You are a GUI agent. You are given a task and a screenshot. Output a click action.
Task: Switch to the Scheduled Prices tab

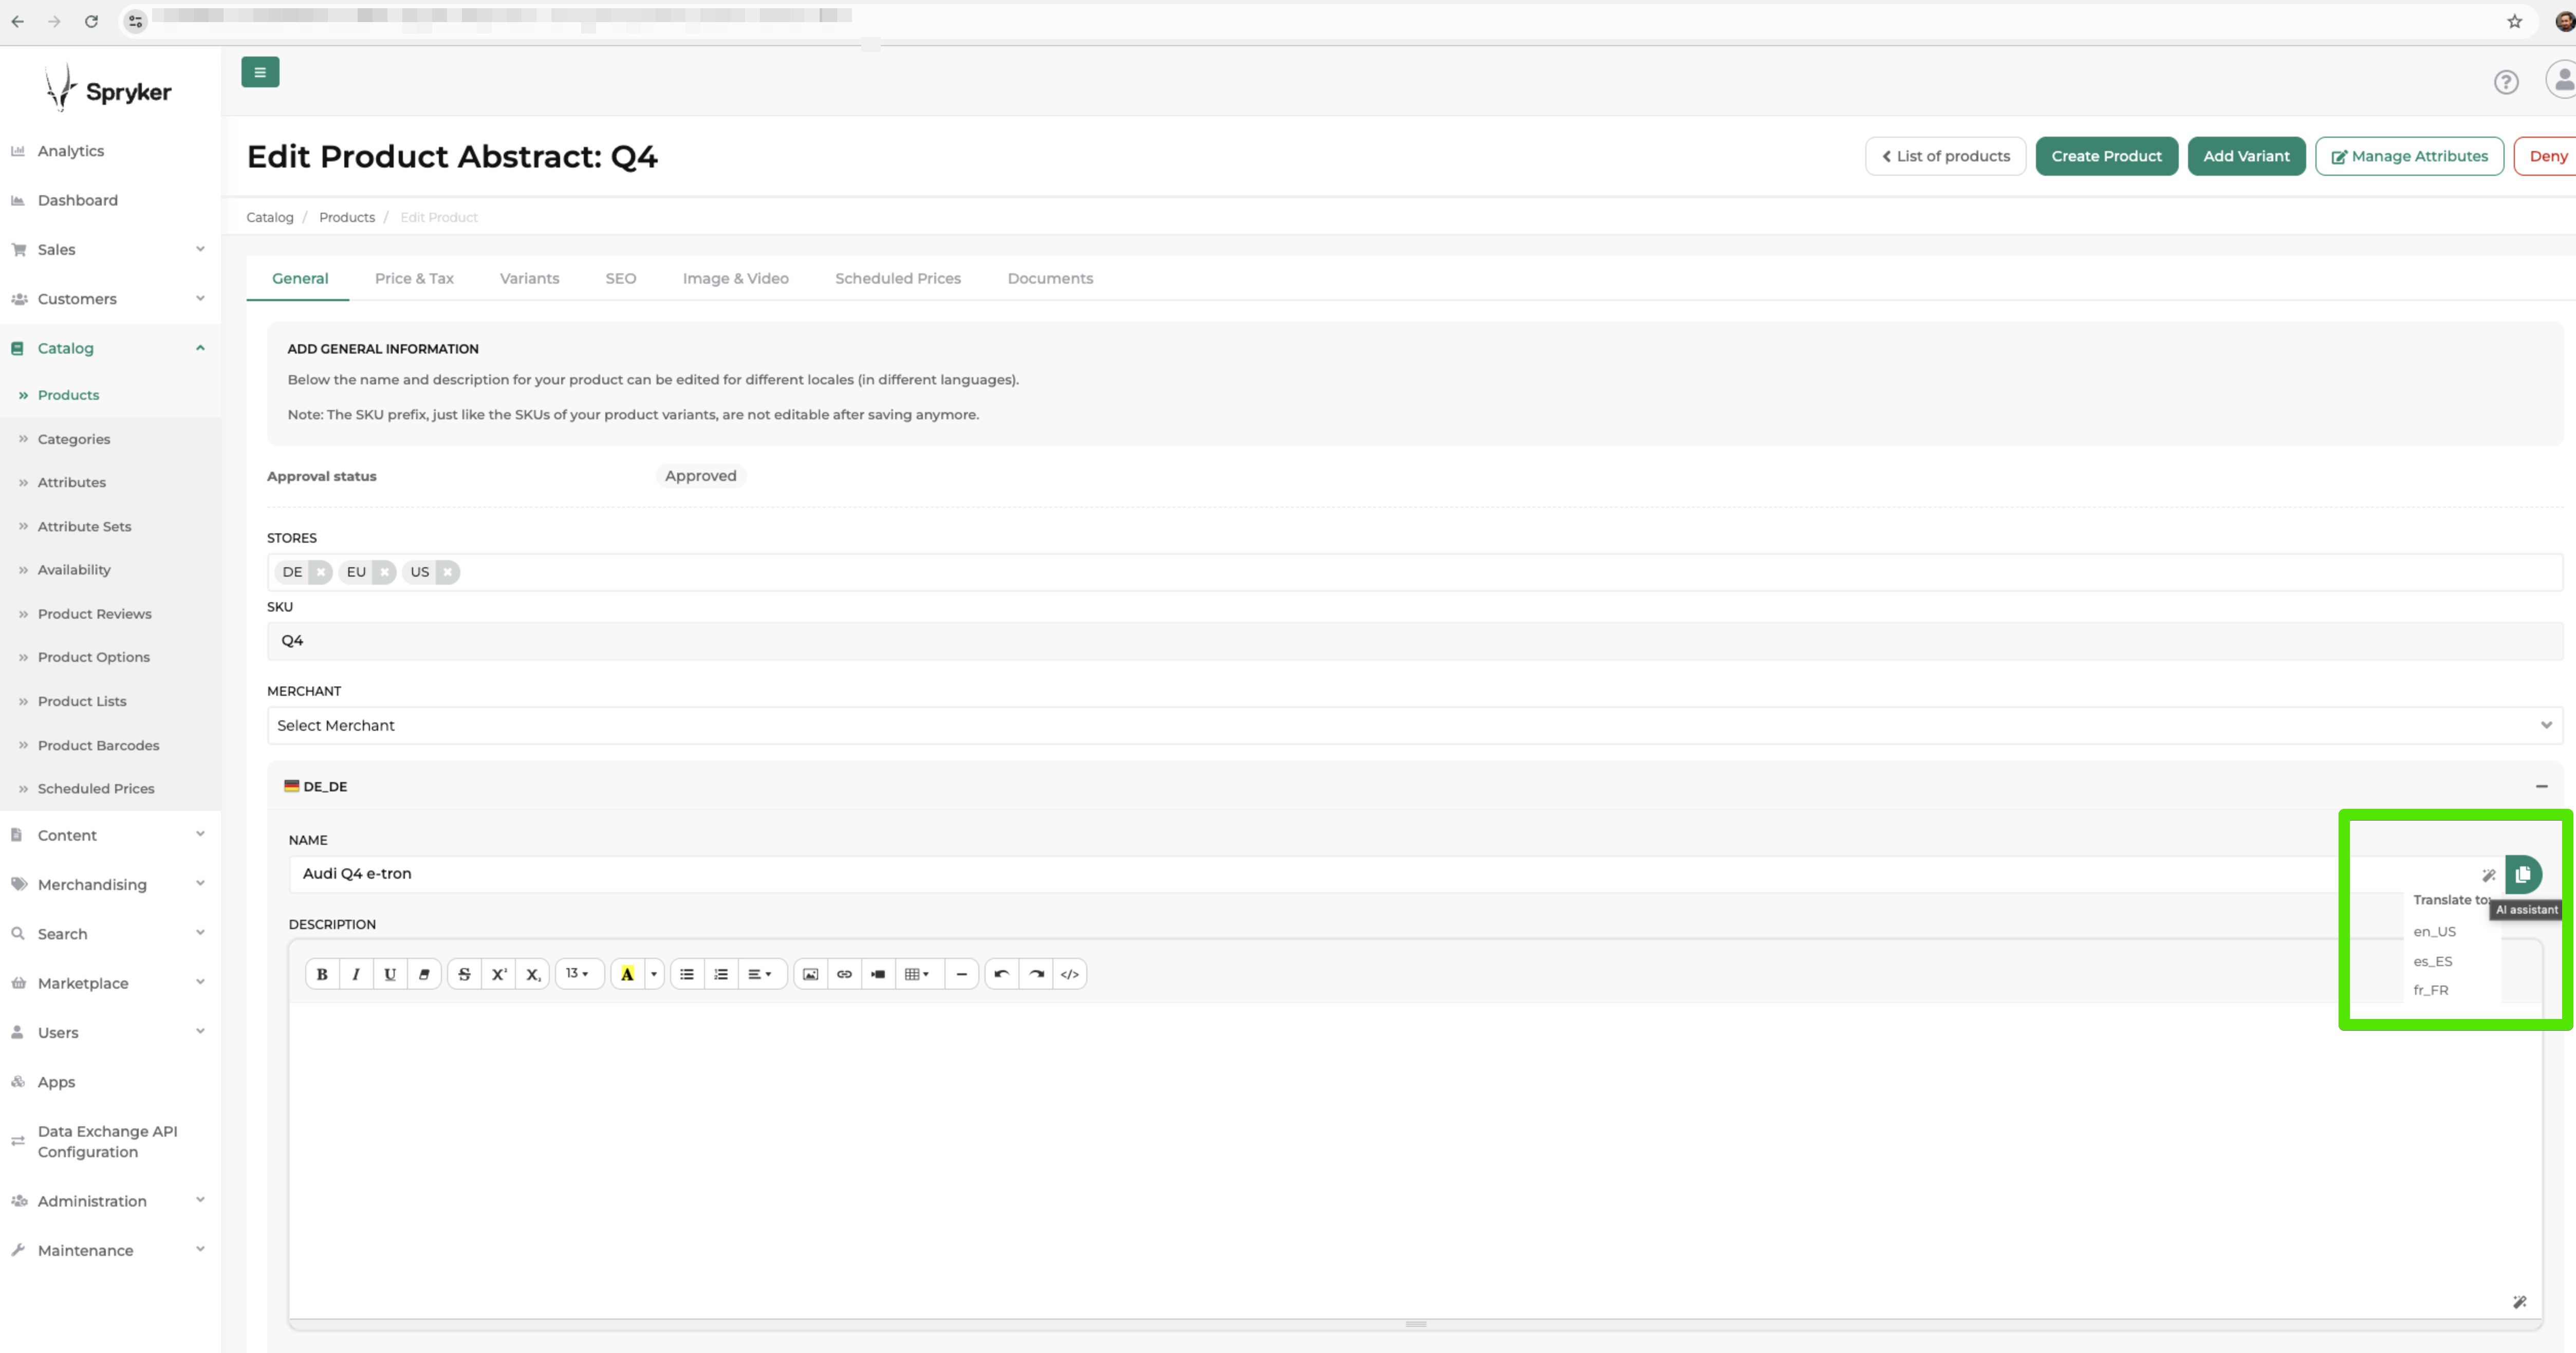point(897,278)
